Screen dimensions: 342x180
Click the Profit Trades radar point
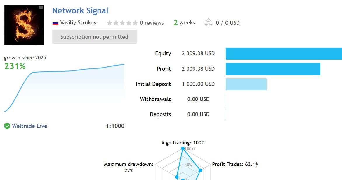(x=200, y=170)
